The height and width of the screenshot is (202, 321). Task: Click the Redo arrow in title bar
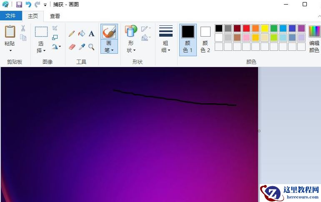[37, 5]
